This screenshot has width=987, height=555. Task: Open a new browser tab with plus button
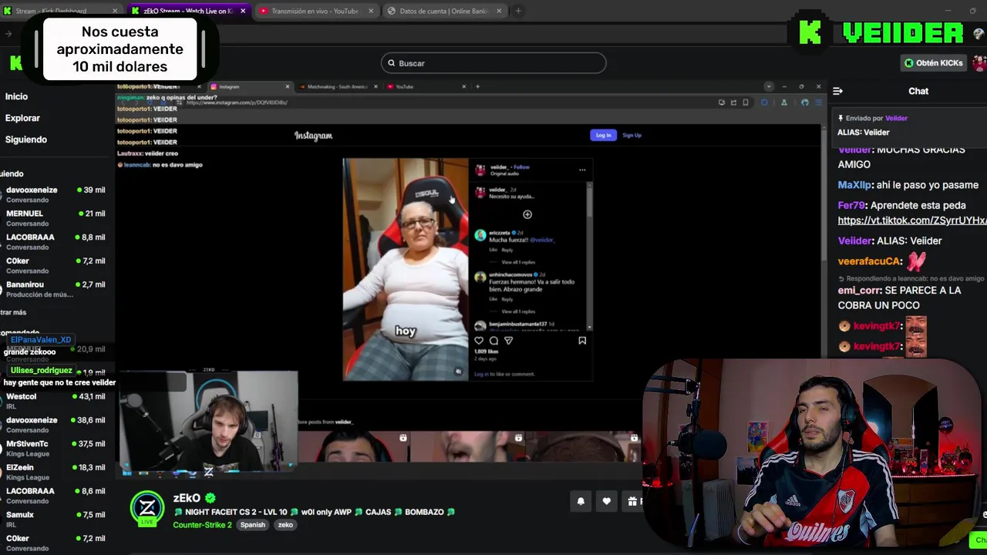click(518, 11)
